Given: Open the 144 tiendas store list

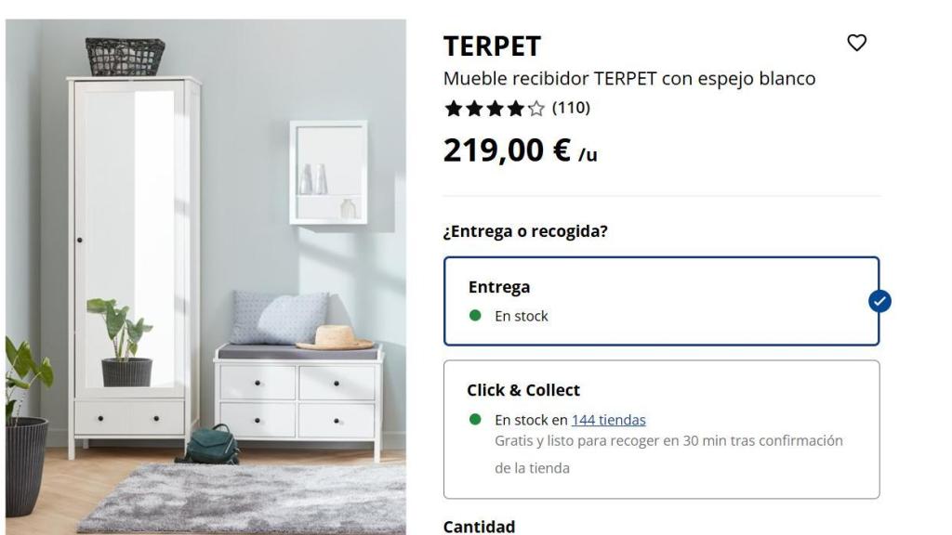Looking at the screenshot, I should click(610, 420).
